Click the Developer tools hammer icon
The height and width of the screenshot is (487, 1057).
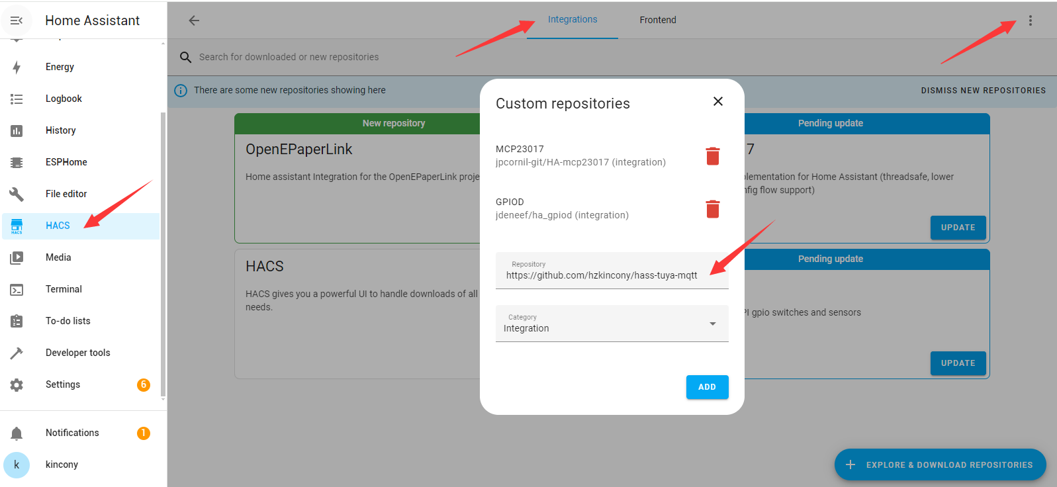tap(17, 353)
